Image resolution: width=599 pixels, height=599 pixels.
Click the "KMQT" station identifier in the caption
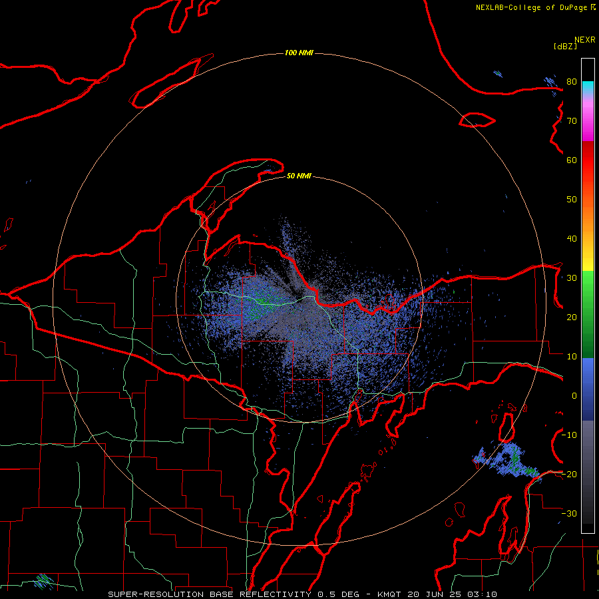pyautogui.click(x=389, y=594)
